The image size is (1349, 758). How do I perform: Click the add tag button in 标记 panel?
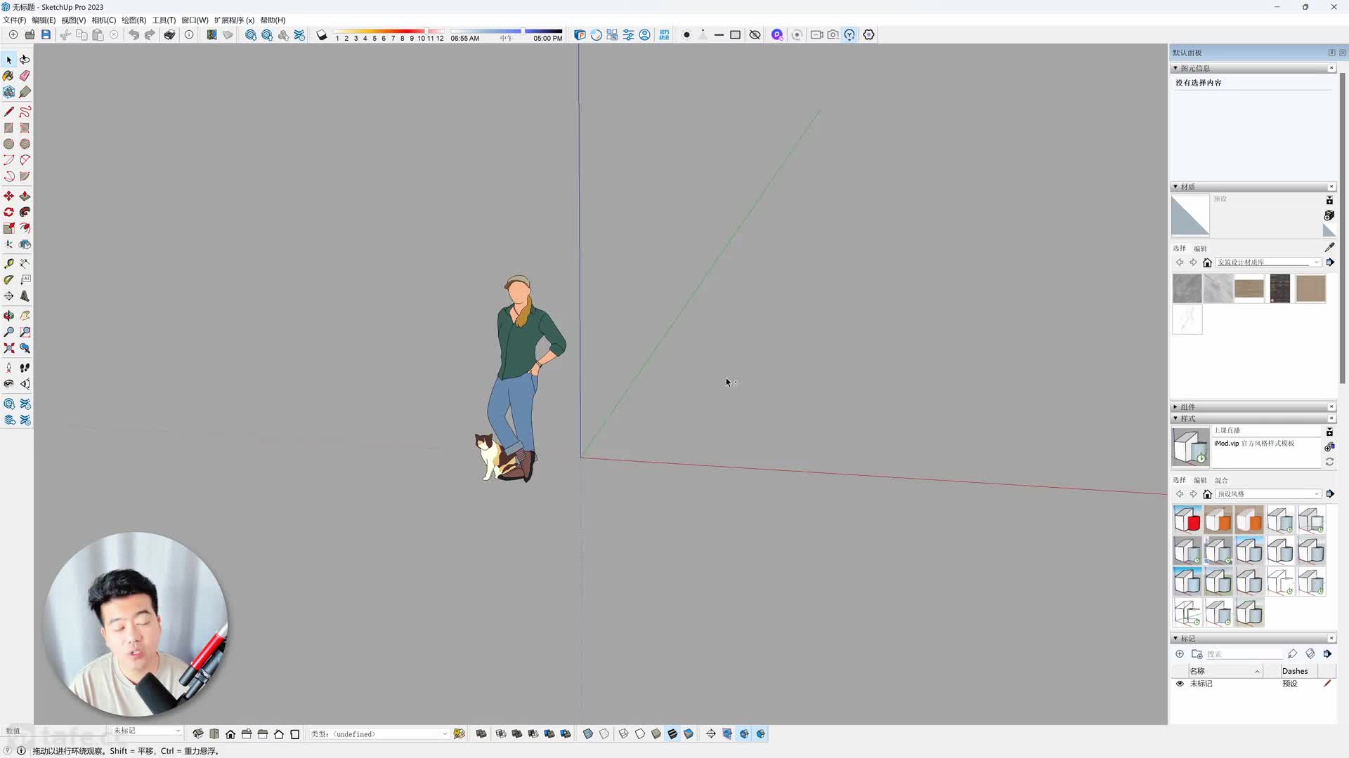[x=1180, y=653]
